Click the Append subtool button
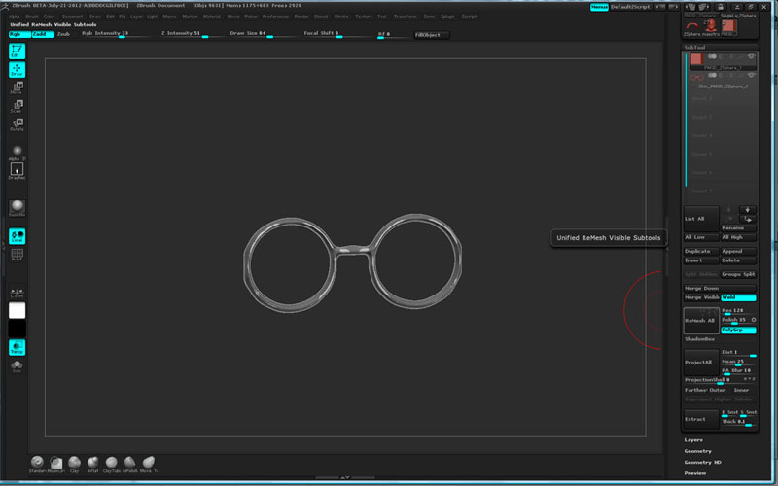The image size is (778, 486). pos(738,252)
